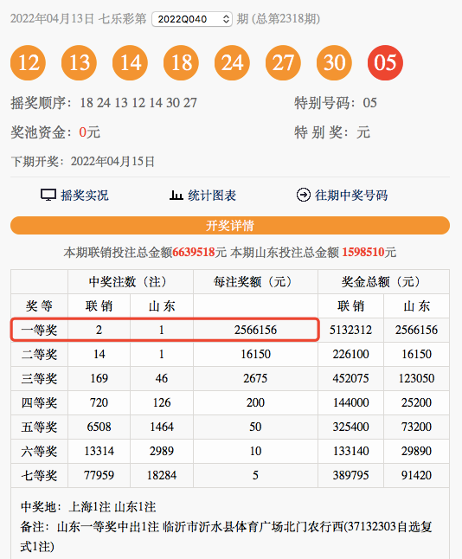462x559 pixels.
Task: Click lottery ball number 12
Action: tap(29, 63)
